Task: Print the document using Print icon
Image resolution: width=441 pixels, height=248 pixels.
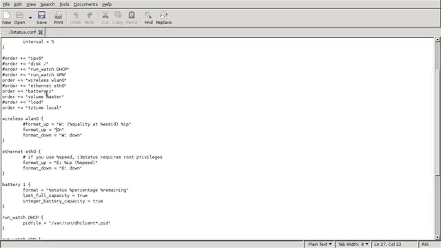Action: point(58,18)
